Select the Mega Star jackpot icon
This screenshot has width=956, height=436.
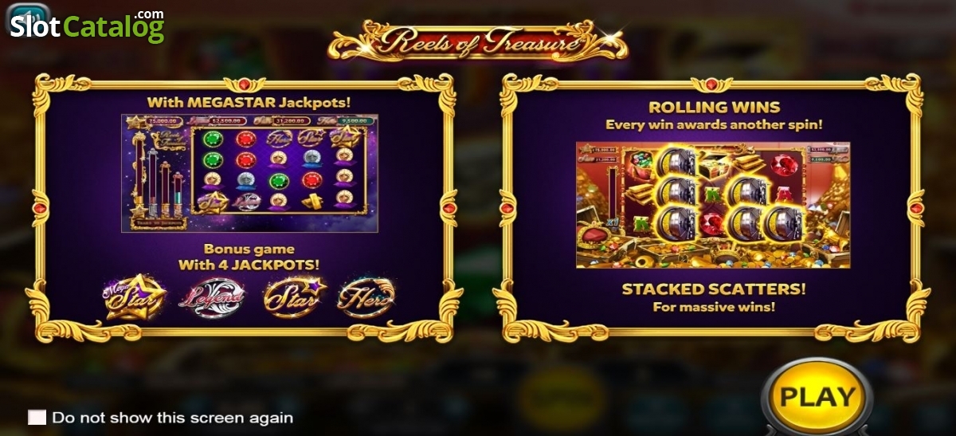tap(135, 297)
